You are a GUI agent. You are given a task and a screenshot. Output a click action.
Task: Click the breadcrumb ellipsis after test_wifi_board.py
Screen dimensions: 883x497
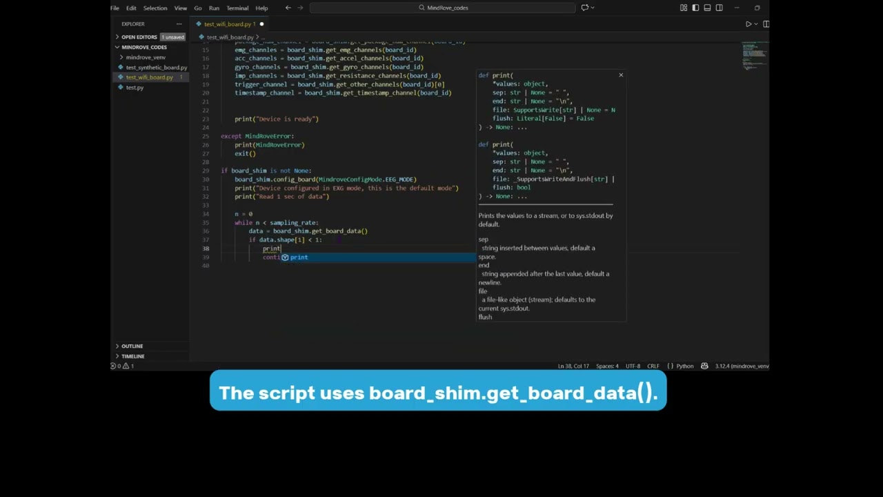(261, 37)
